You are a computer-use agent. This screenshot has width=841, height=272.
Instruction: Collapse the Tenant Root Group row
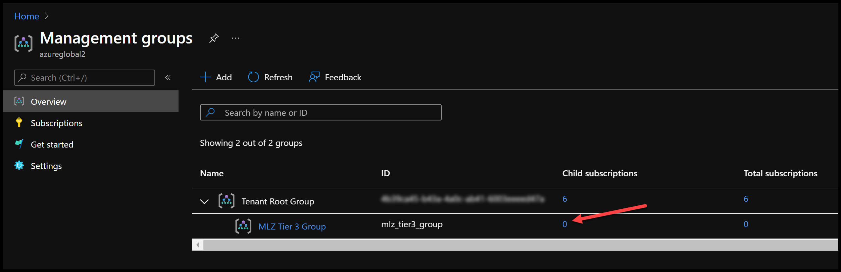click(204, 201)
